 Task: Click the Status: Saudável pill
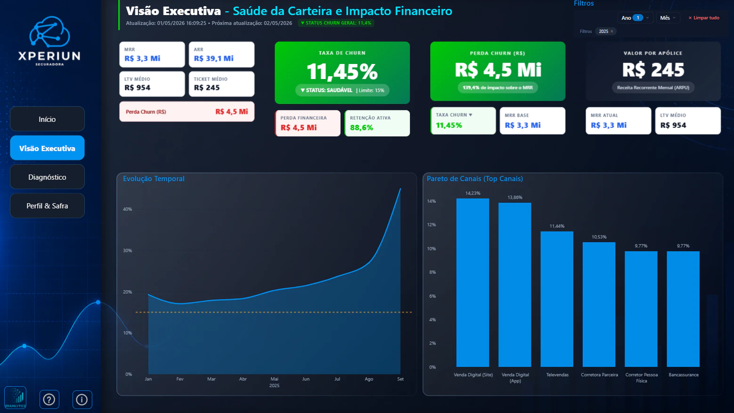(x=342, y=90)
